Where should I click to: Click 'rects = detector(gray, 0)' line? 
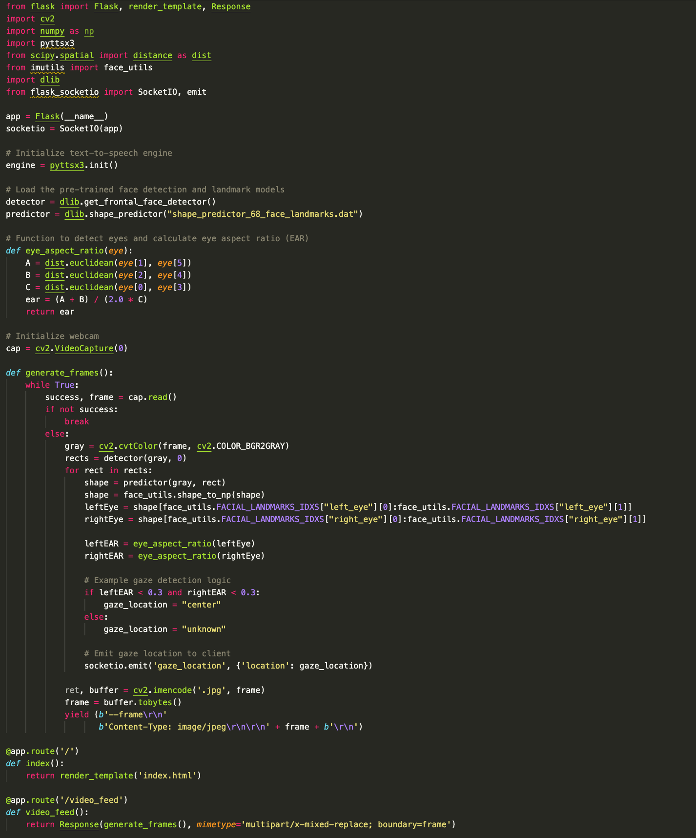[x=125, y=459]
